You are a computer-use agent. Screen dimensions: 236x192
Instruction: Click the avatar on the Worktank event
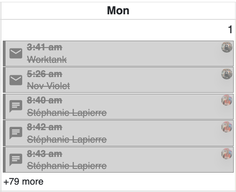227,47
